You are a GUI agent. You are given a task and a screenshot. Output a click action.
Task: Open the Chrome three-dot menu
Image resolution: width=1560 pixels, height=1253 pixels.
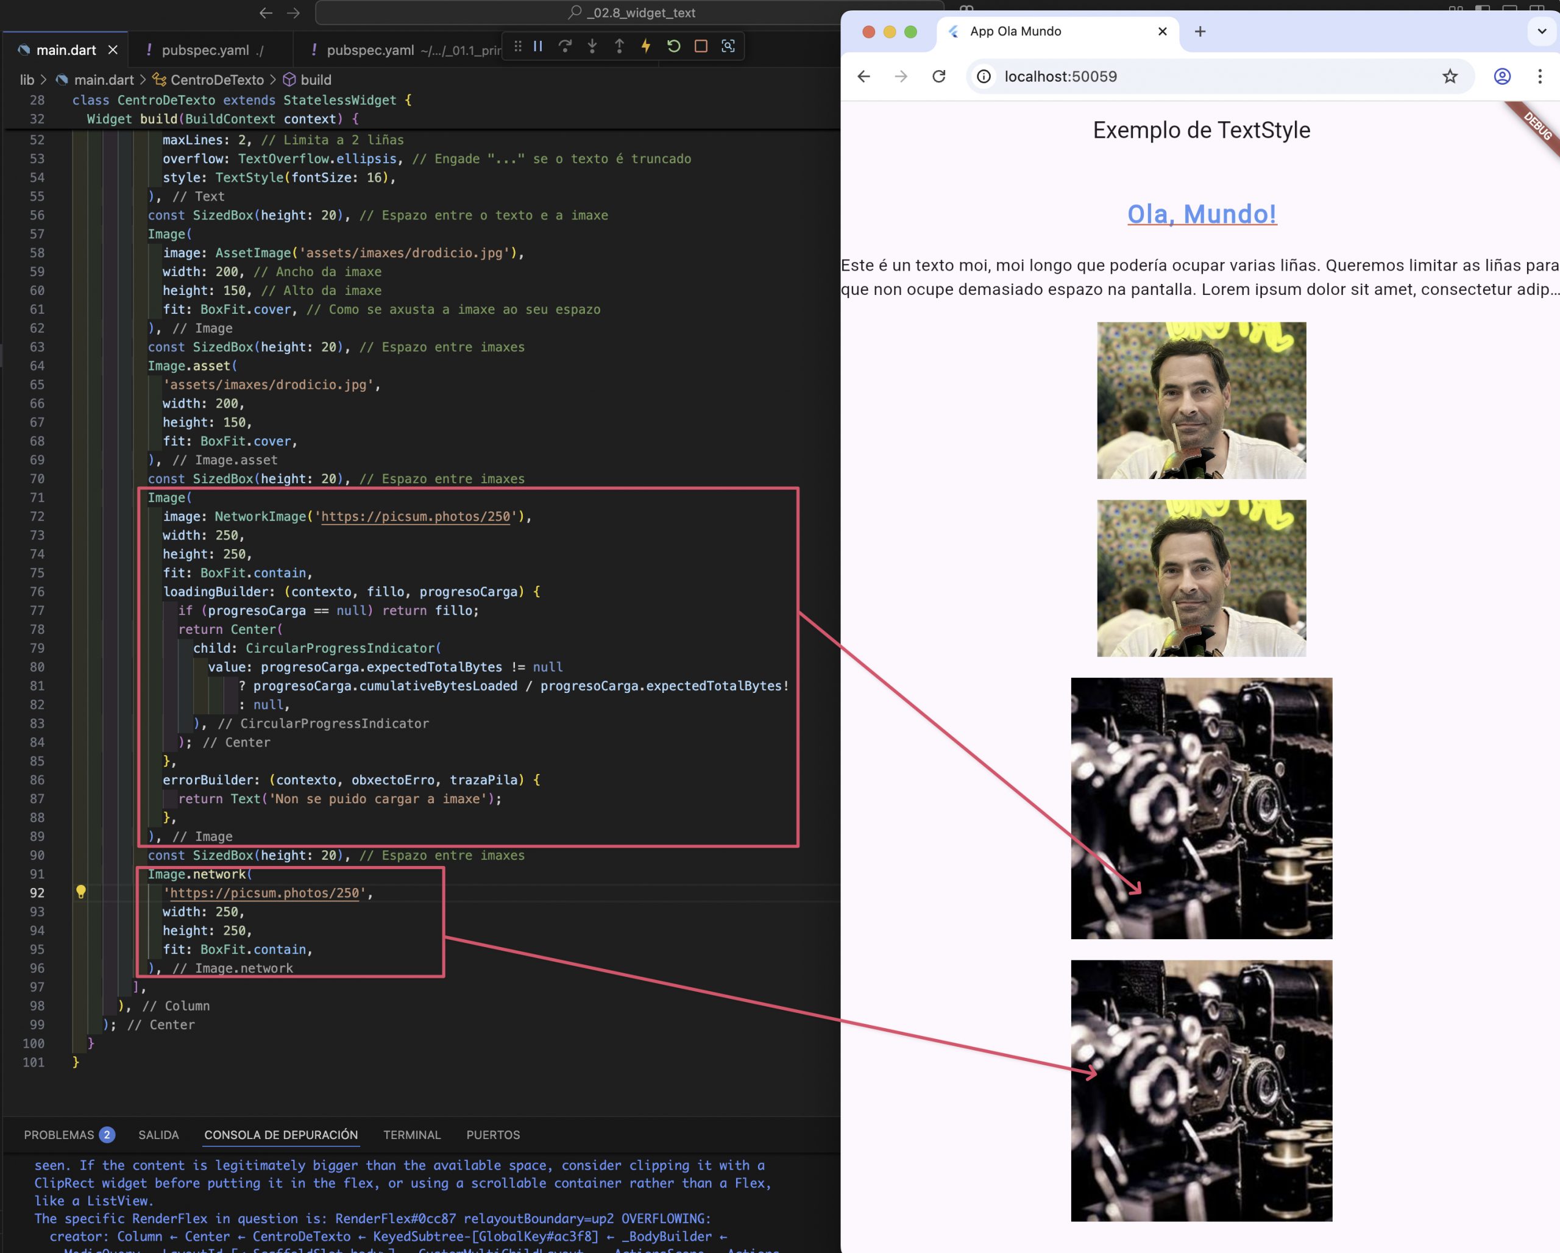point(1540,77)
